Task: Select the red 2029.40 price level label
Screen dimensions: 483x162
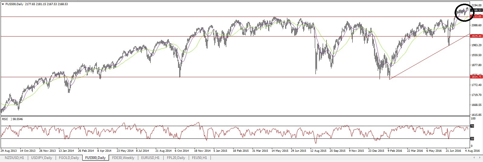Action: [x=476, y=36]
